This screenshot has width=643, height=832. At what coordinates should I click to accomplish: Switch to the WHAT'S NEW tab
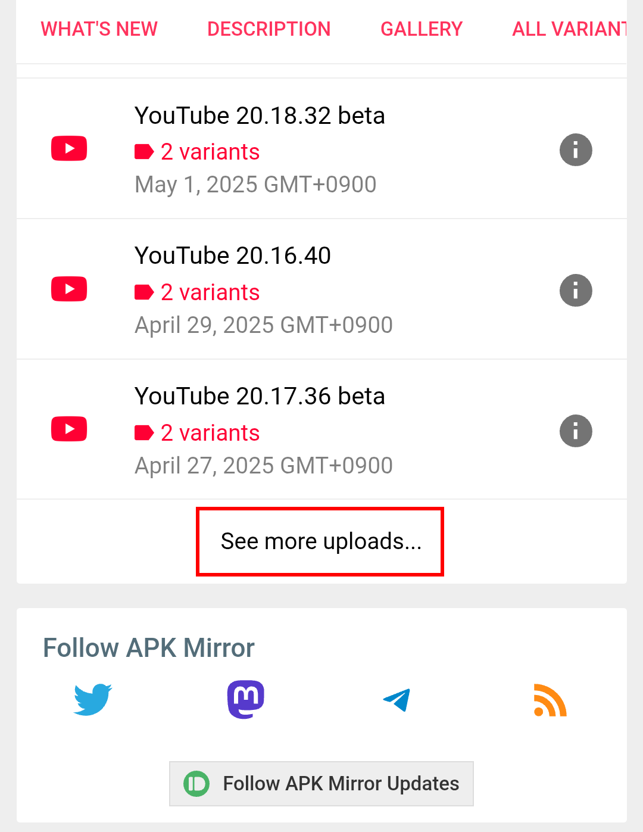(x=99, y=29)
